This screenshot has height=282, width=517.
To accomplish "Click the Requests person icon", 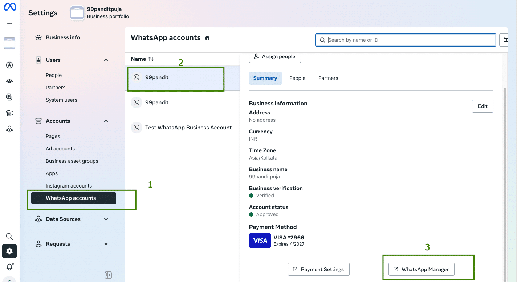I will point(38,244).
